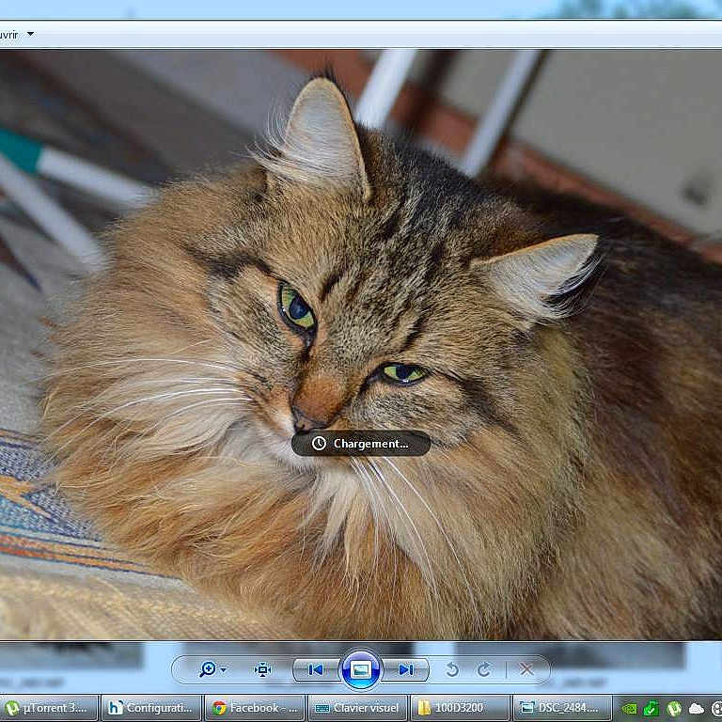
Task: Start the slideshow with center button
Action: pos(361,669)
